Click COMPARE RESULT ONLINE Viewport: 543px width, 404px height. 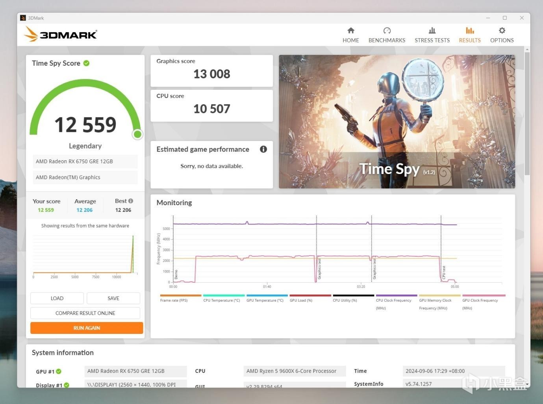click(x=85, y=313)
